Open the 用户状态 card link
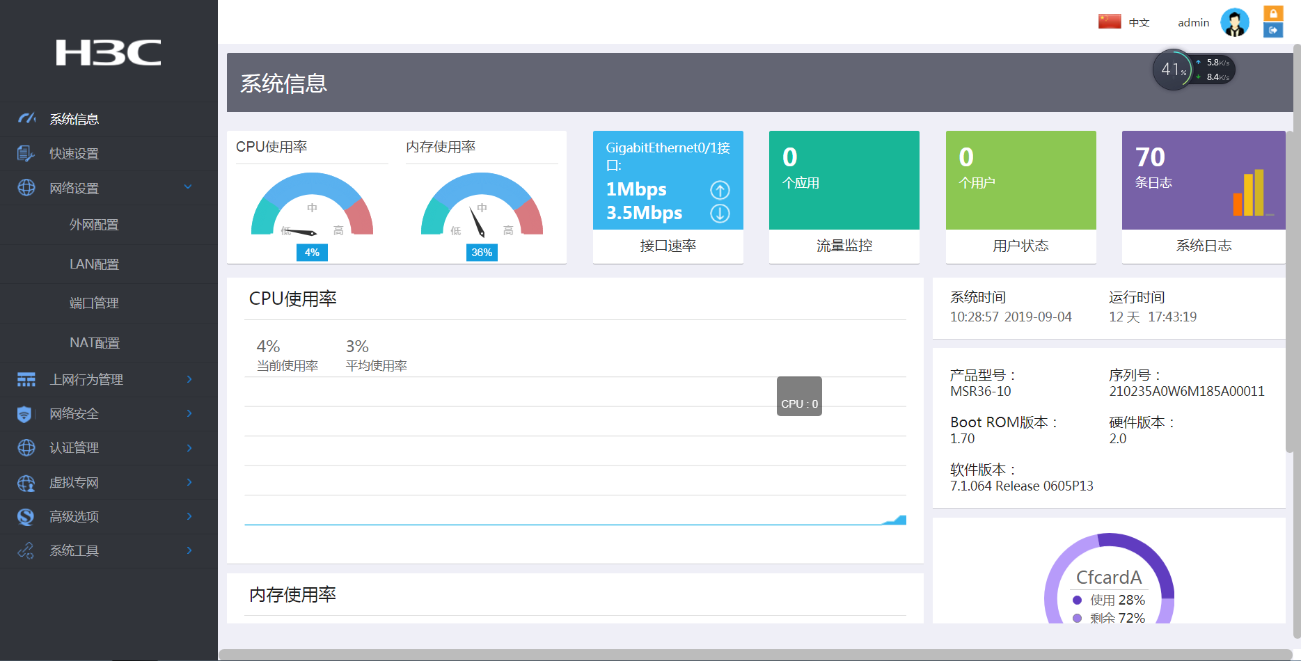This screenshot has height=661, width=1301. coord(1021,246)
